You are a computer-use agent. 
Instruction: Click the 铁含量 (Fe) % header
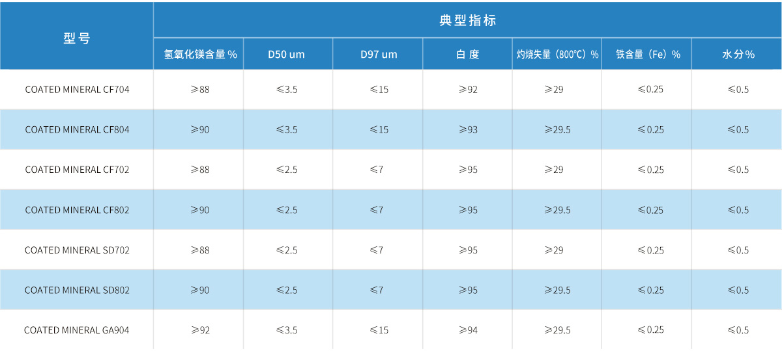pyautogui.click(x=647, y=55)
